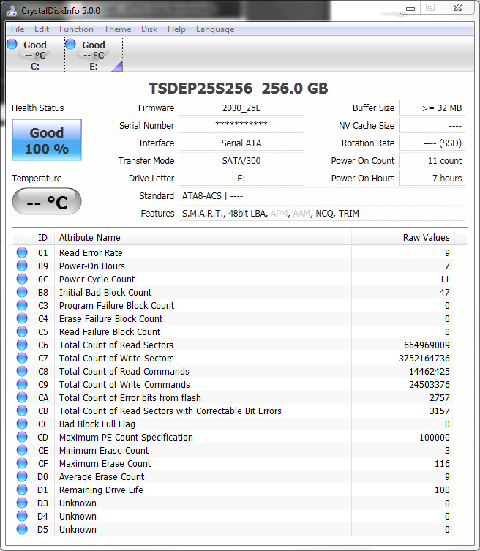Open the Language menu
Image resolution: width=480 pixels, height=551 pixels.
(x=215, y=29)
